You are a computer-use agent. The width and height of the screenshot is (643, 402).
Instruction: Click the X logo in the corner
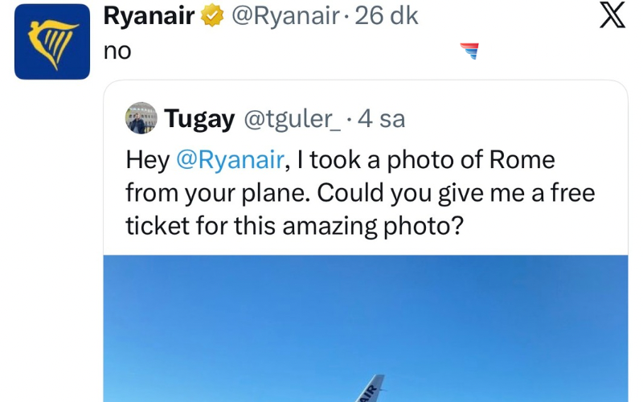pyautogui.click(x=612, y=15)
